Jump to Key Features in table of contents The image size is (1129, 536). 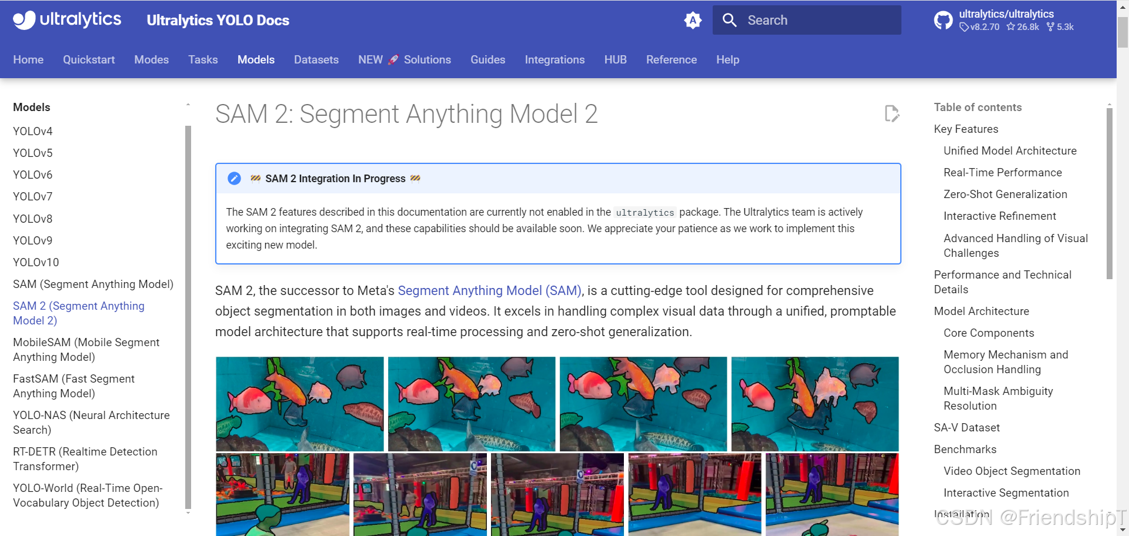tap(966, 129)
